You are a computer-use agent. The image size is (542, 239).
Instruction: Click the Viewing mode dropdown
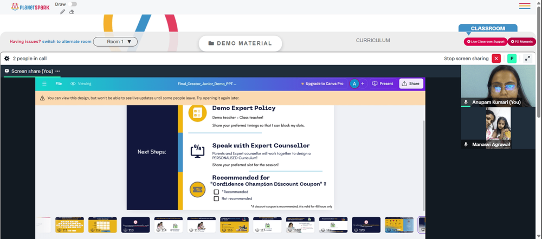(81, 83)
